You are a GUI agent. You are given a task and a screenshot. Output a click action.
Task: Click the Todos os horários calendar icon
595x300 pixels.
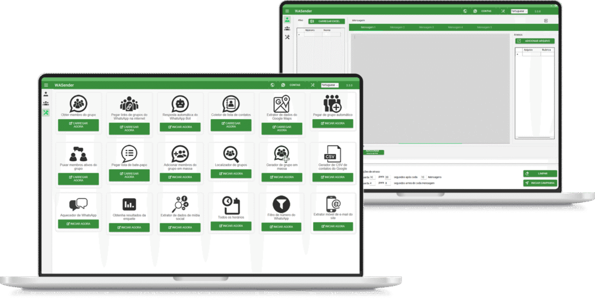coord(231,205)
